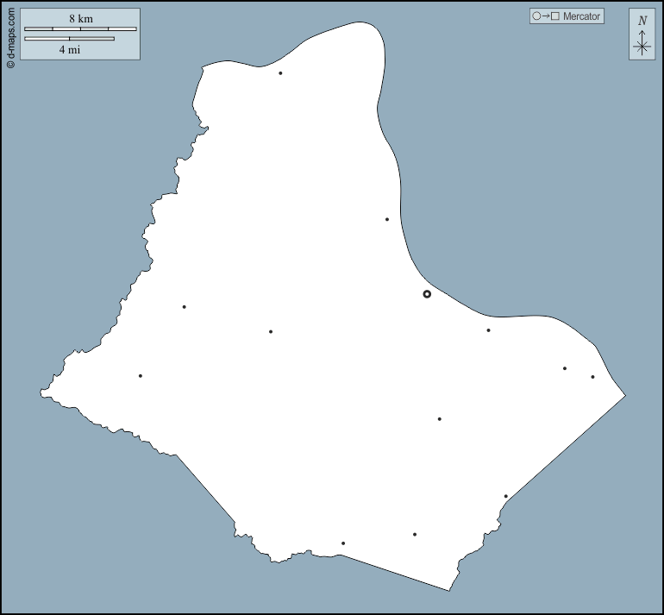The image size is (664, 615).
Task: Choose the city dot nearest the map center
Action: (x=271, y=331)
